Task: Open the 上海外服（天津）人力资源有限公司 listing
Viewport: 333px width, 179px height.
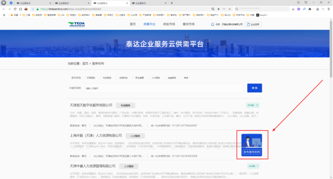Action: point(96,136)
